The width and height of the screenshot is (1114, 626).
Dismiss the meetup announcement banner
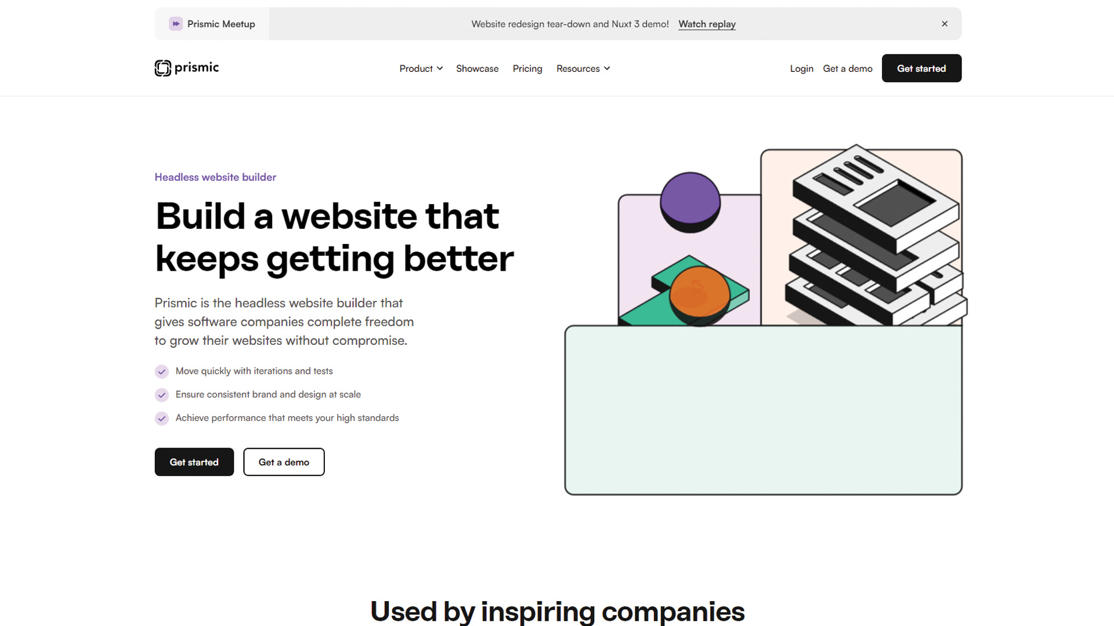945,24
